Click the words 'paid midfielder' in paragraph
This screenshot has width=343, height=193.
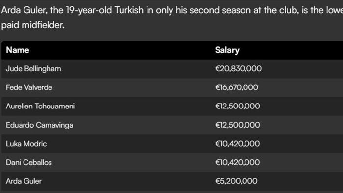click(x=33, y=25)
